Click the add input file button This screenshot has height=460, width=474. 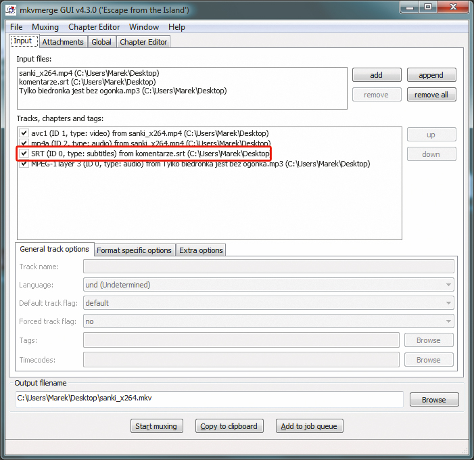pos(376,75)
